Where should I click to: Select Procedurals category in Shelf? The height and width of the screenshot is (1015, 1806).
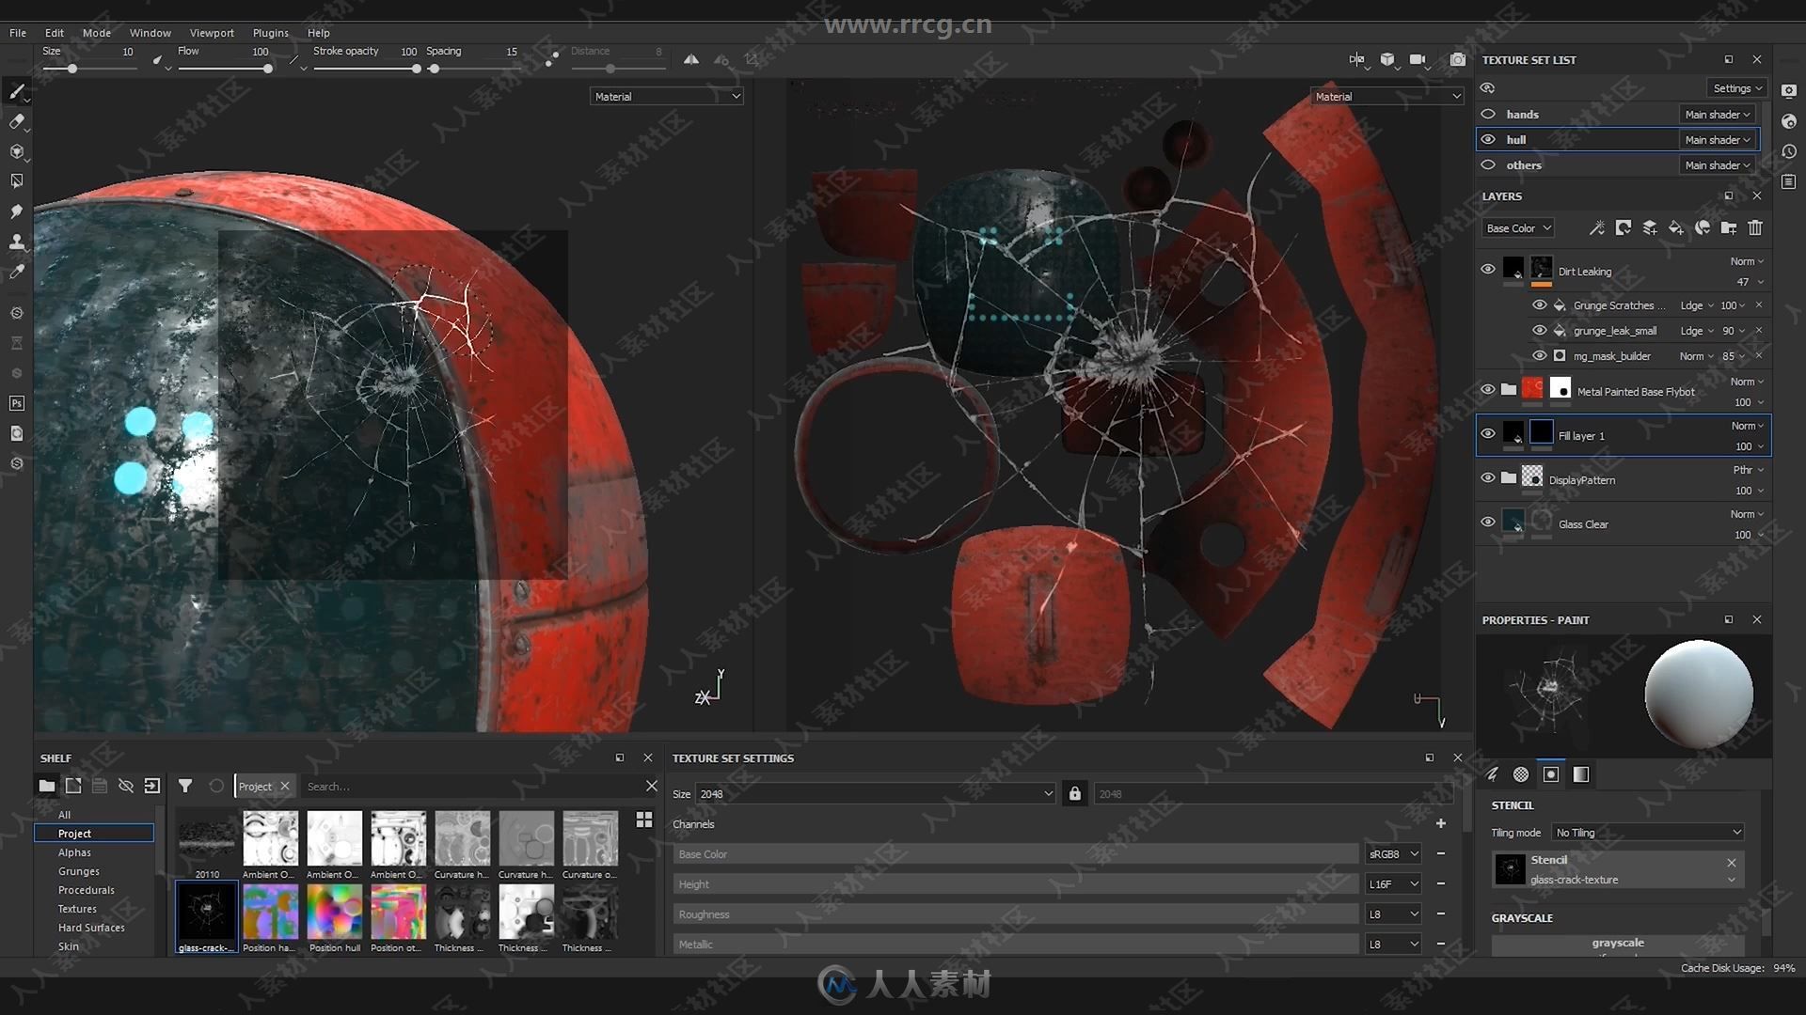click(x=86, y=890)
